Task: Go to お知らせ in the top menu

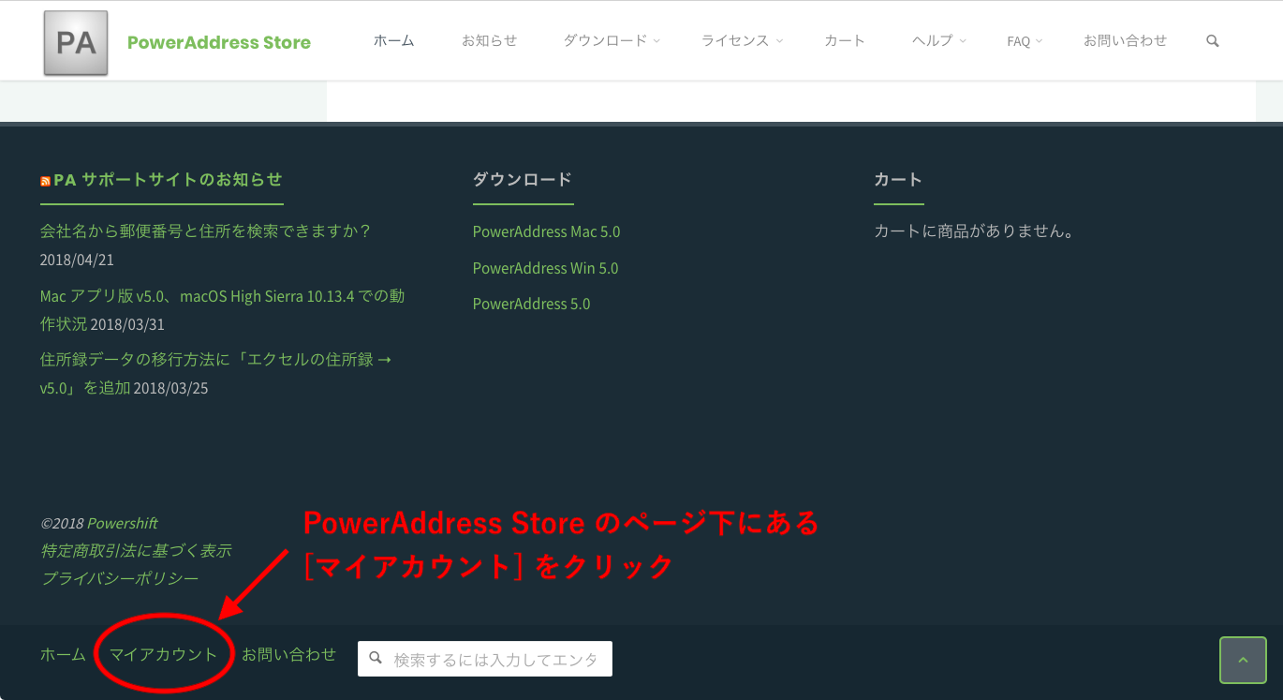Action: tap(489, 41)
